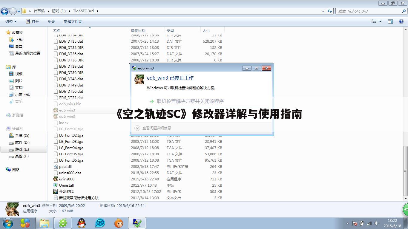Select file unins000.dat
This screenshot has width=408, height=229.
[70, 173]
